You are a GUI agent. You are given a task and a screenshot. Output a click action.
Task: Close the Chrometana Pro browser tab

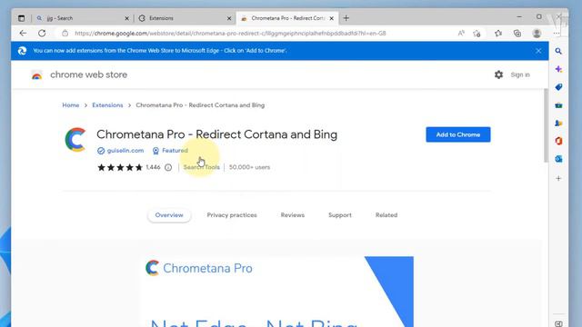331,18
